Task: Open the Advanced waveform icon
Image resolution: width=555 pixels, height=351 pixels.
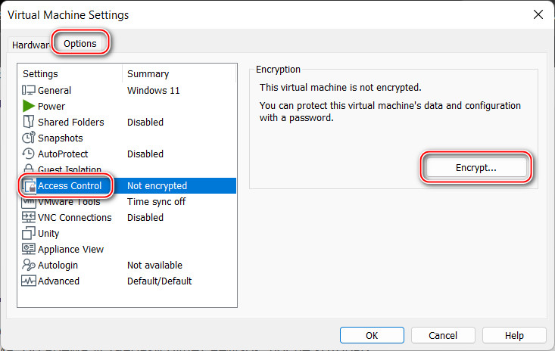Action: [28, 281]
